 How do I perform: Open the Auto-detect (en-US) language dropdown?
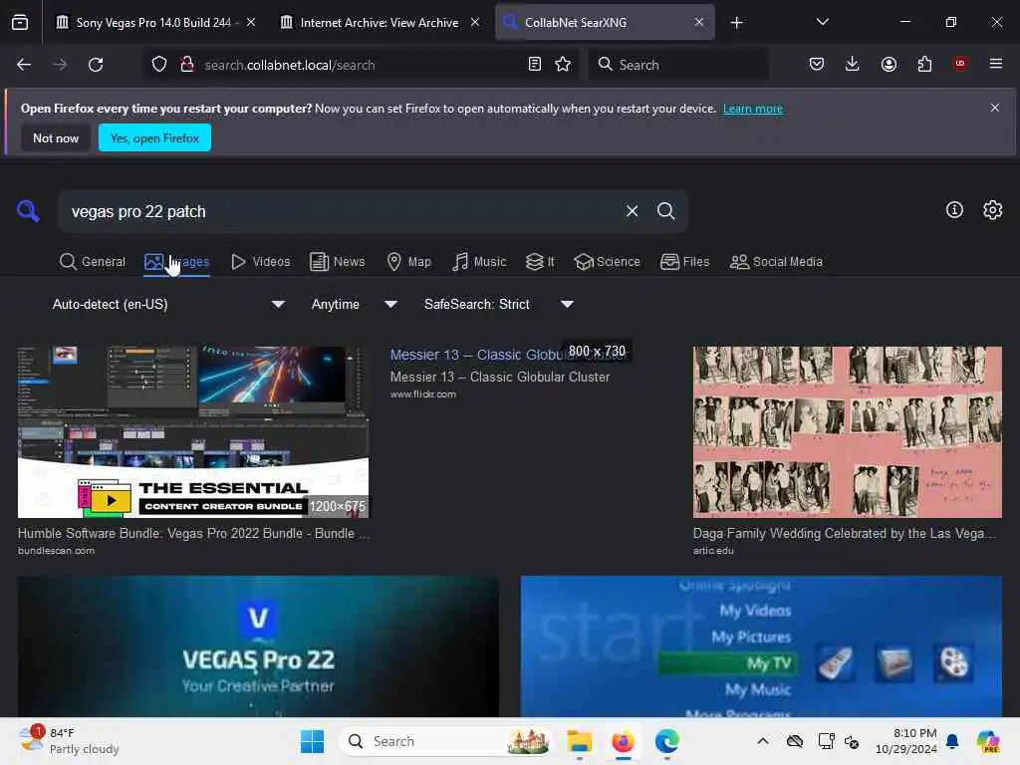(168, 305)
